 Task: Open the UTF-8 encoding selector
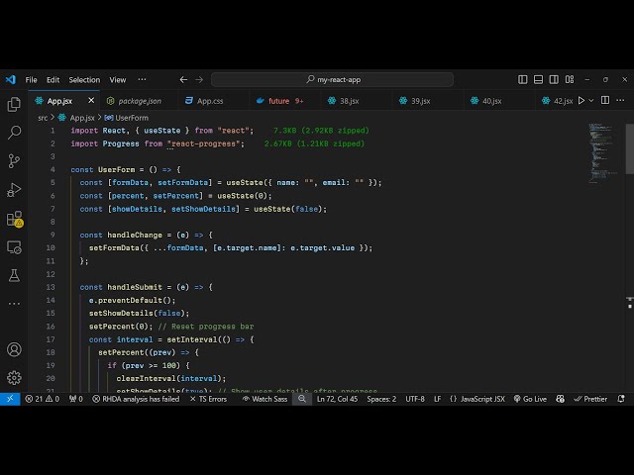pos(414,399)
